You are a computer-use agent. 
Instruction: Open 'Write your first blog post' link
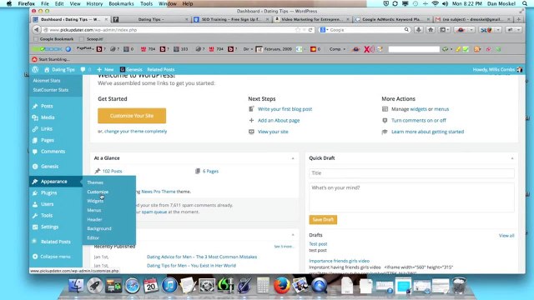click(285, 109)
